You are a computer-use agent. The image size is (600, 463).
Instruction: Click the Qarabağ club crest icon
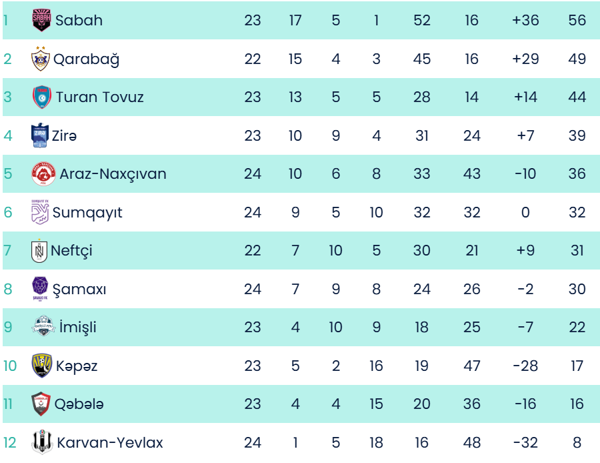41,59
